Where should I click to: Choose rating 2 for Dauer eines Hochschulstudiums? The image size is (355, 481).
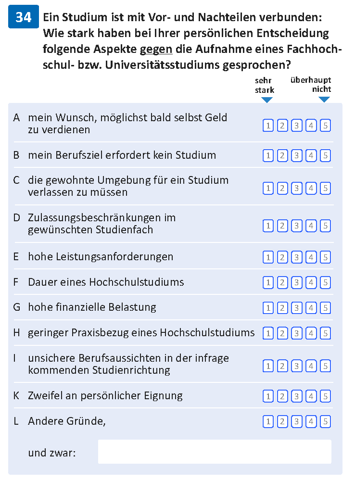(x=282, y=282)
